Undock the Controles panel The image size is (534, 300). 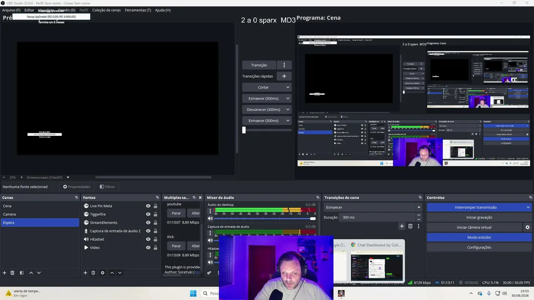pyautogui.click(x=530, y=197)
